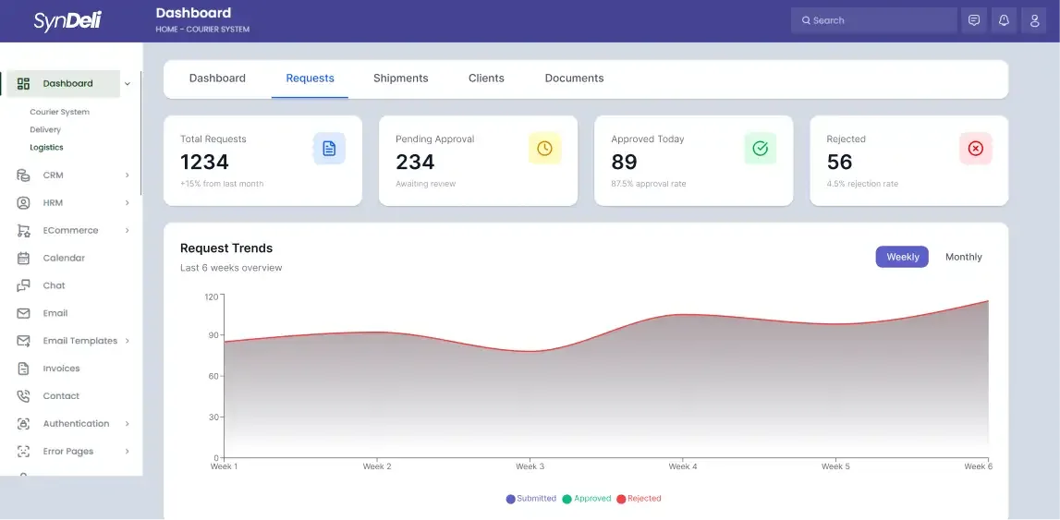
Task: Focus the Search input field
Action: [874, 20]
